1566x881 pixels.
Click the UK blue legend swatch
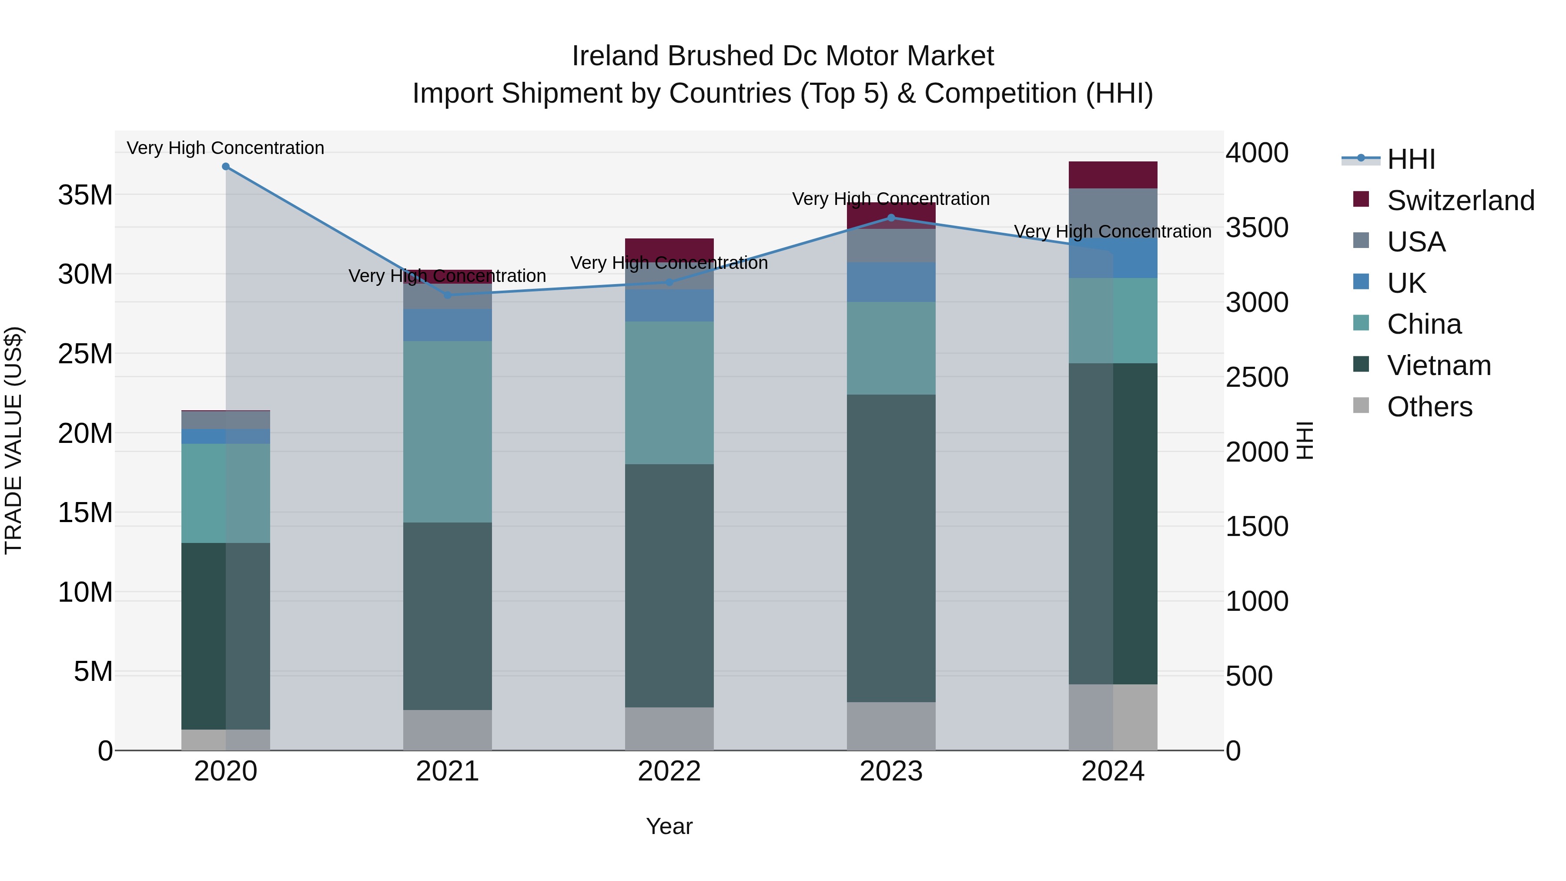pos(1361,281)
